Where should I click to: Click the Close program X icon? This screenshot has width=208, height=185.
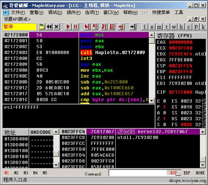[x=57, y=27]
